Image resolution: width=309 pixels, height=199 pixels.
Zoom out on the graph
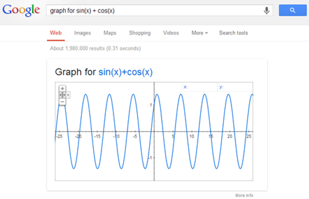pos(62,102)
